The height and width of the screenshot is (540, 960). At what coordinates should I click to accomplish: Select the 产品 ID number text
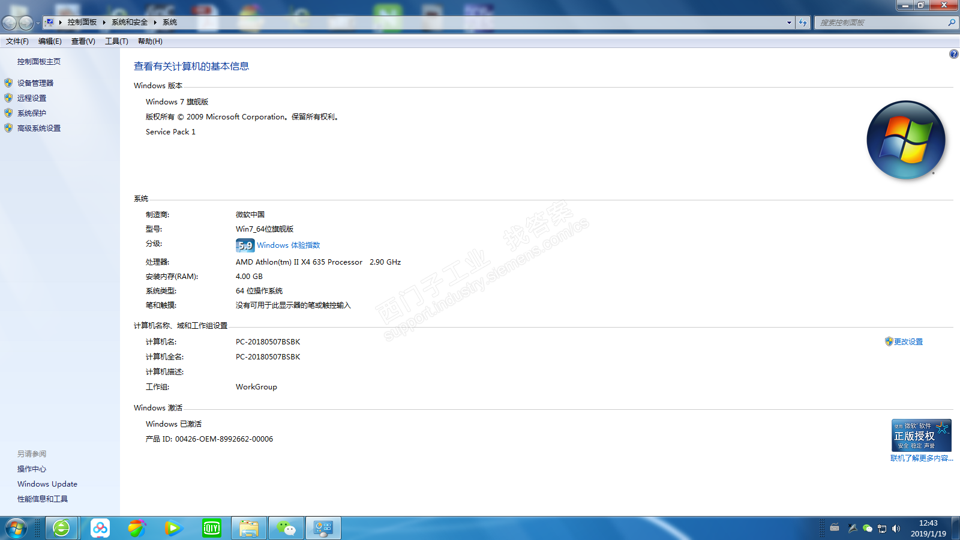pos(224,439)
